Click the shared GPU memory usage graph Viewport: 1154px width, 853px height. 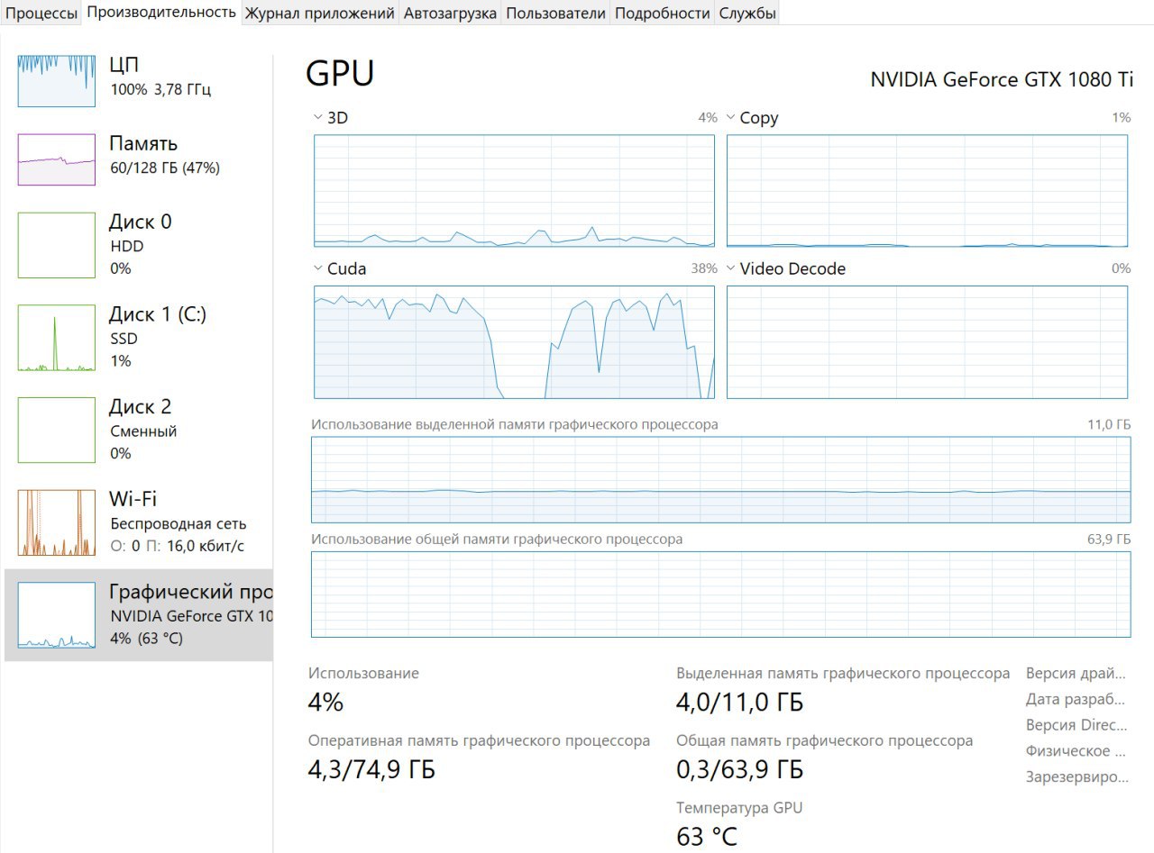[720, 594]
